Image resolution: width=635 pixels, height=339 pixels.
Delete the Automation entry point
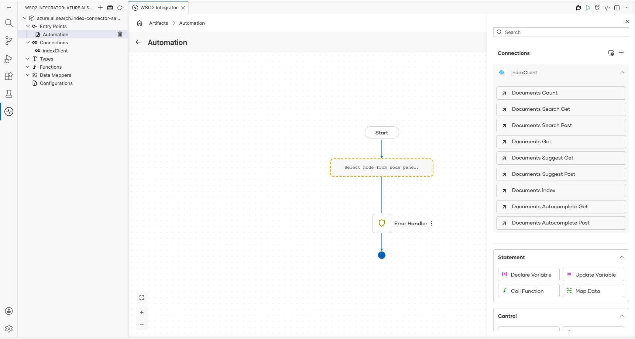(x=120, y=34)
